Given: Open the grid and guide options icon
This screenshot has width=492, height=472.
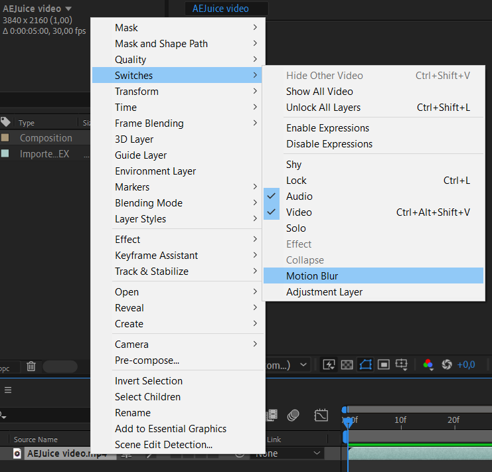Looking at the screenshot, I should [401, 364].
